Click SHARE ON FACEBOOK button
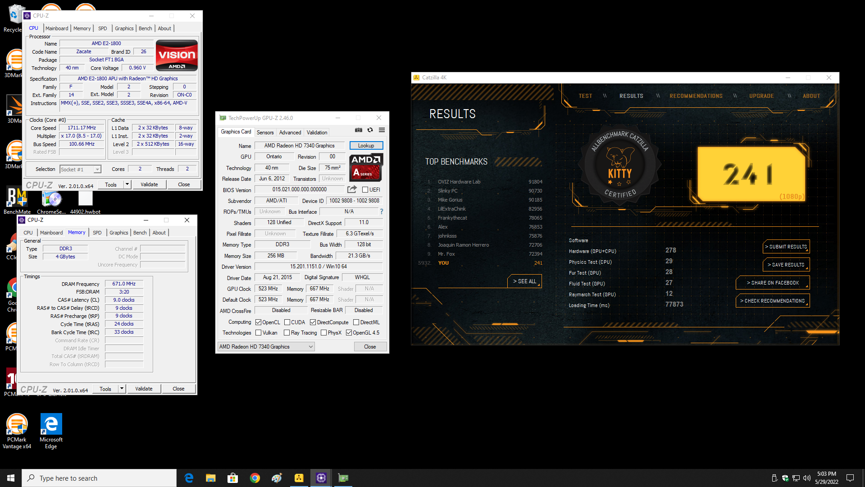This screenshot has width=865, height=487. point(773,283)
